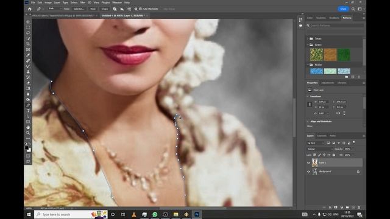Image resolution: width=390 pixels, height=219 pixels.
Task: Hide Layer 1 visibility eye
Action: (x=308, y=163)
